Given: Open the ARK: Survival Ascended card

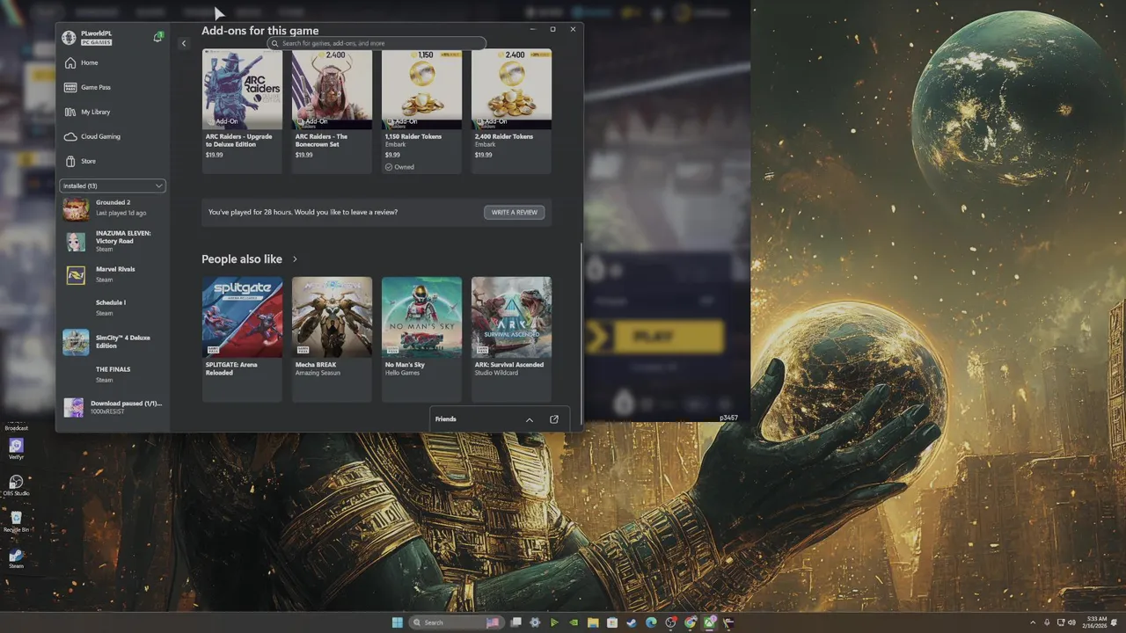Looking at the screenshot, I should [x=511, y=338].
